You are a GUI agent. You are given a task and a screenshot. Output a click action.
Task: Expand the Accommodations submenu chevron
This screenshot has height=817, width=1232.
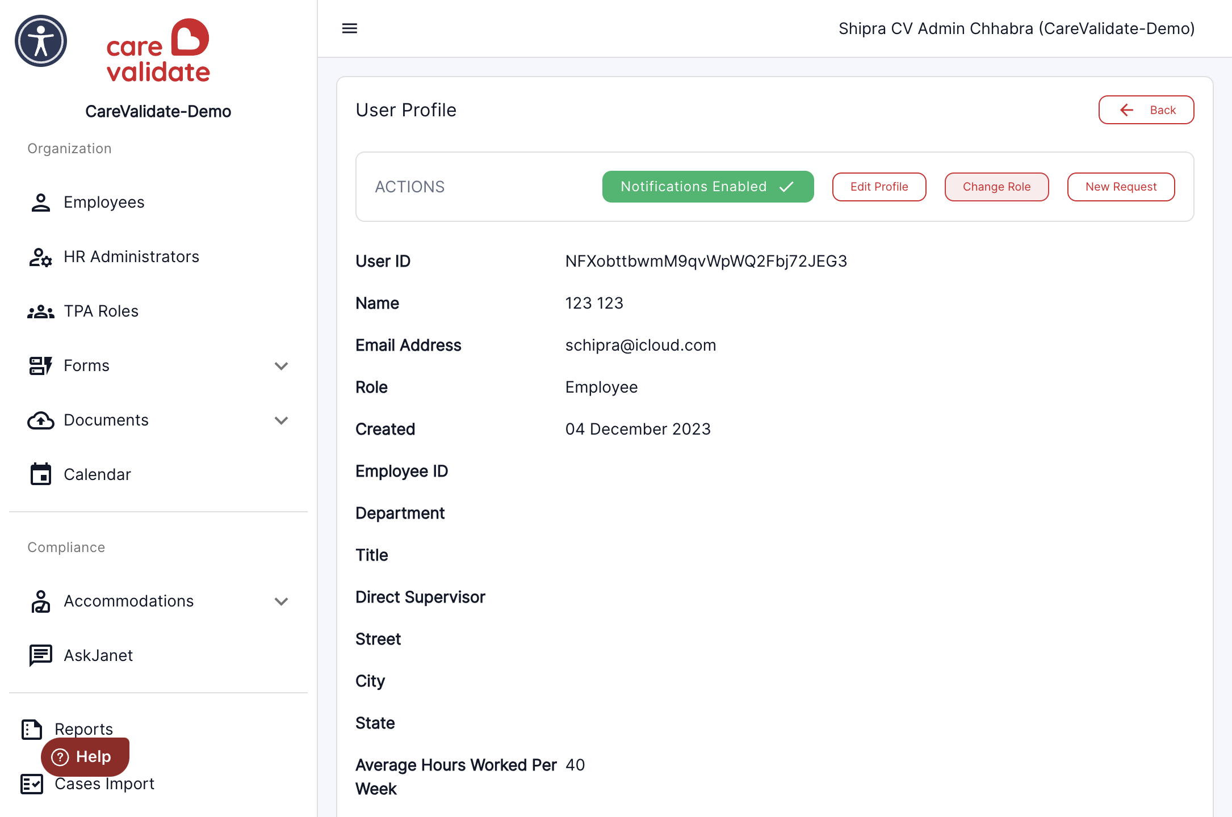(x=282, y=601)
